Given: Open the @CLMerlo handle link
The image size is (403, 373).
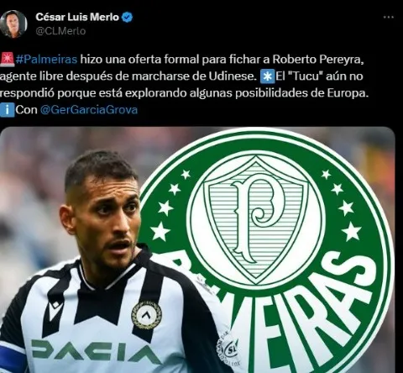Looking at the screenshot, I should coord(60,31).
